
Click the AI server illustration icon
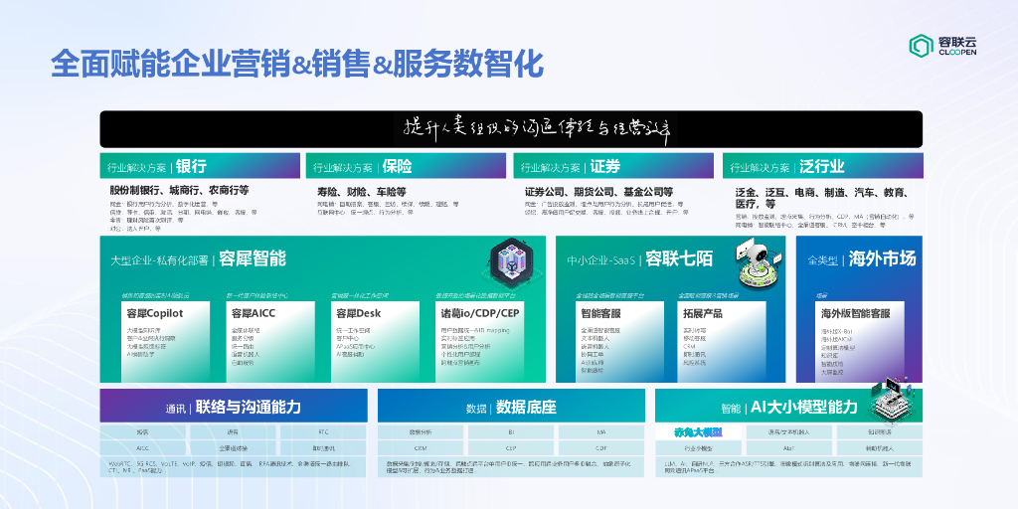tap(894, 398)
